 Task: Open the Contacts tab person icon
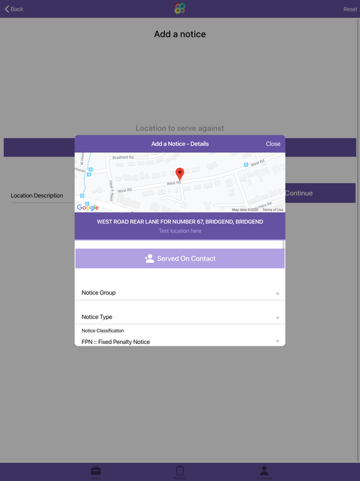click(264, 470)
